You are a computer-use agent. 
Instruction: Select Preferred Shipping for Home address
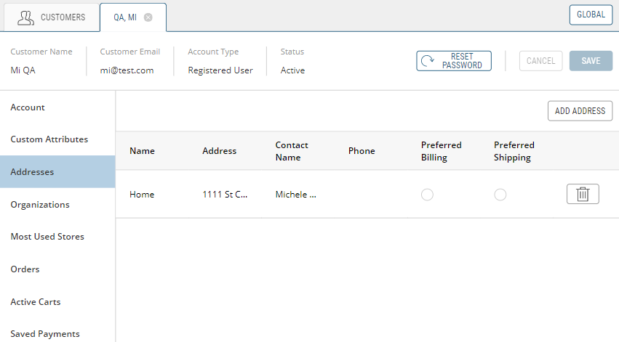pos(500,195)
